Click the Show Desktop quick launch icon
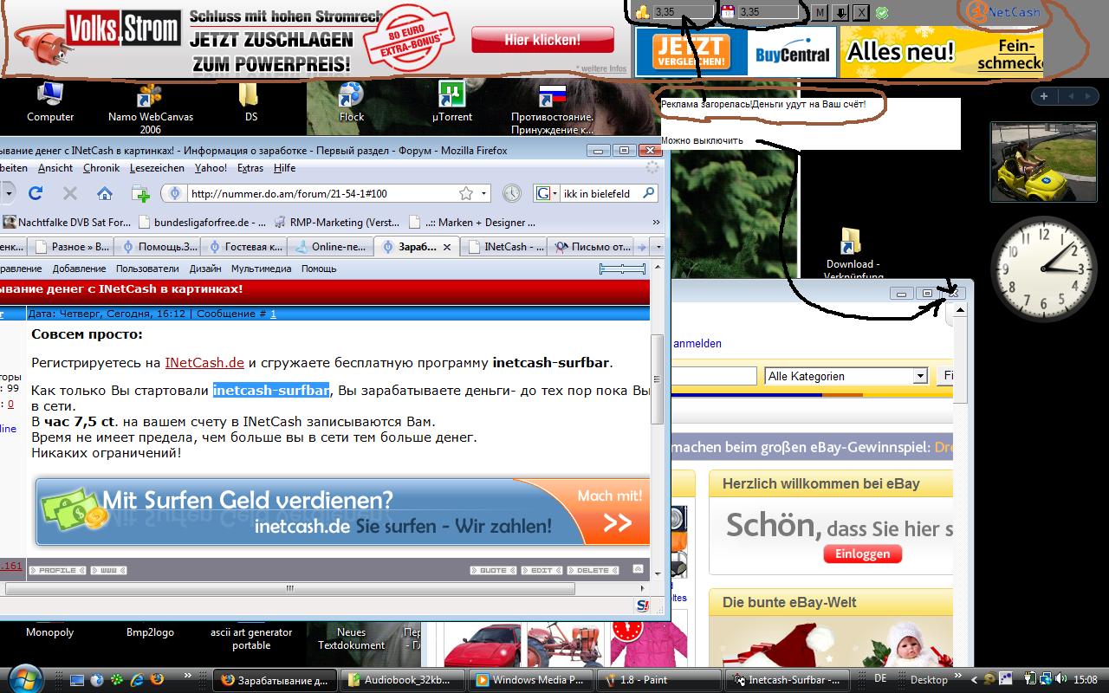This screenshot has width=1109, height=693. (77, 680)
